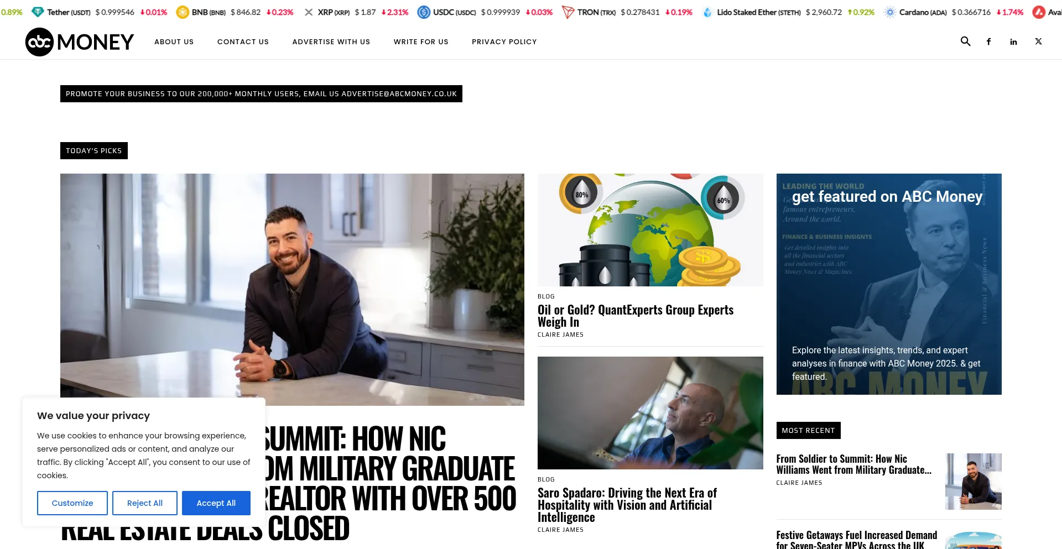1062x549 pixels.
Task: Select the Cardano ticker icon
Action: 889,12
